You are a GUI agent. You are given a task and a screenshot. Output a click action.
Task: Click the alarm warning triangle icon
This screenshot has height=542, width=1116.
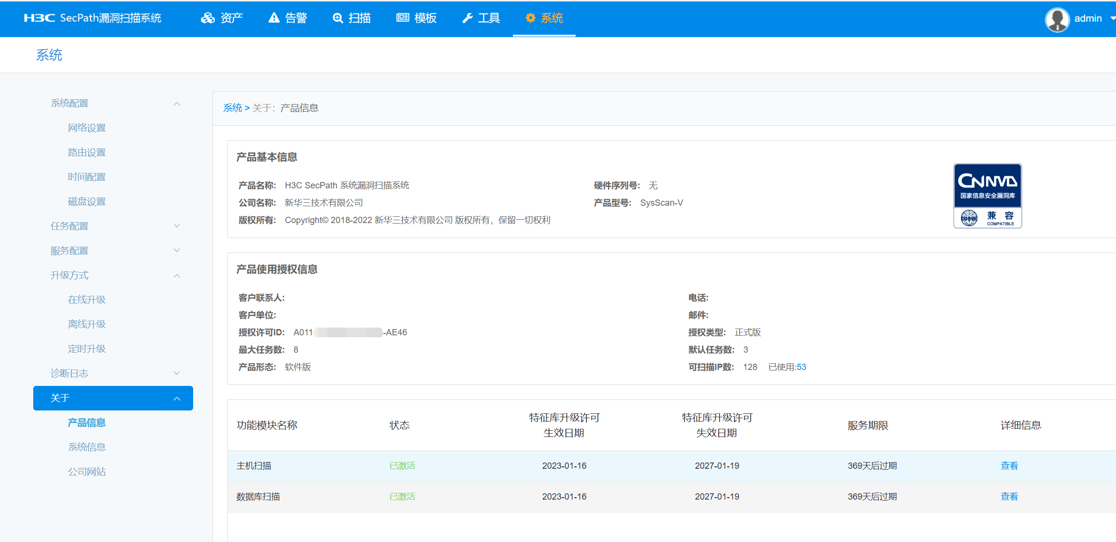(x=274, y=18)
